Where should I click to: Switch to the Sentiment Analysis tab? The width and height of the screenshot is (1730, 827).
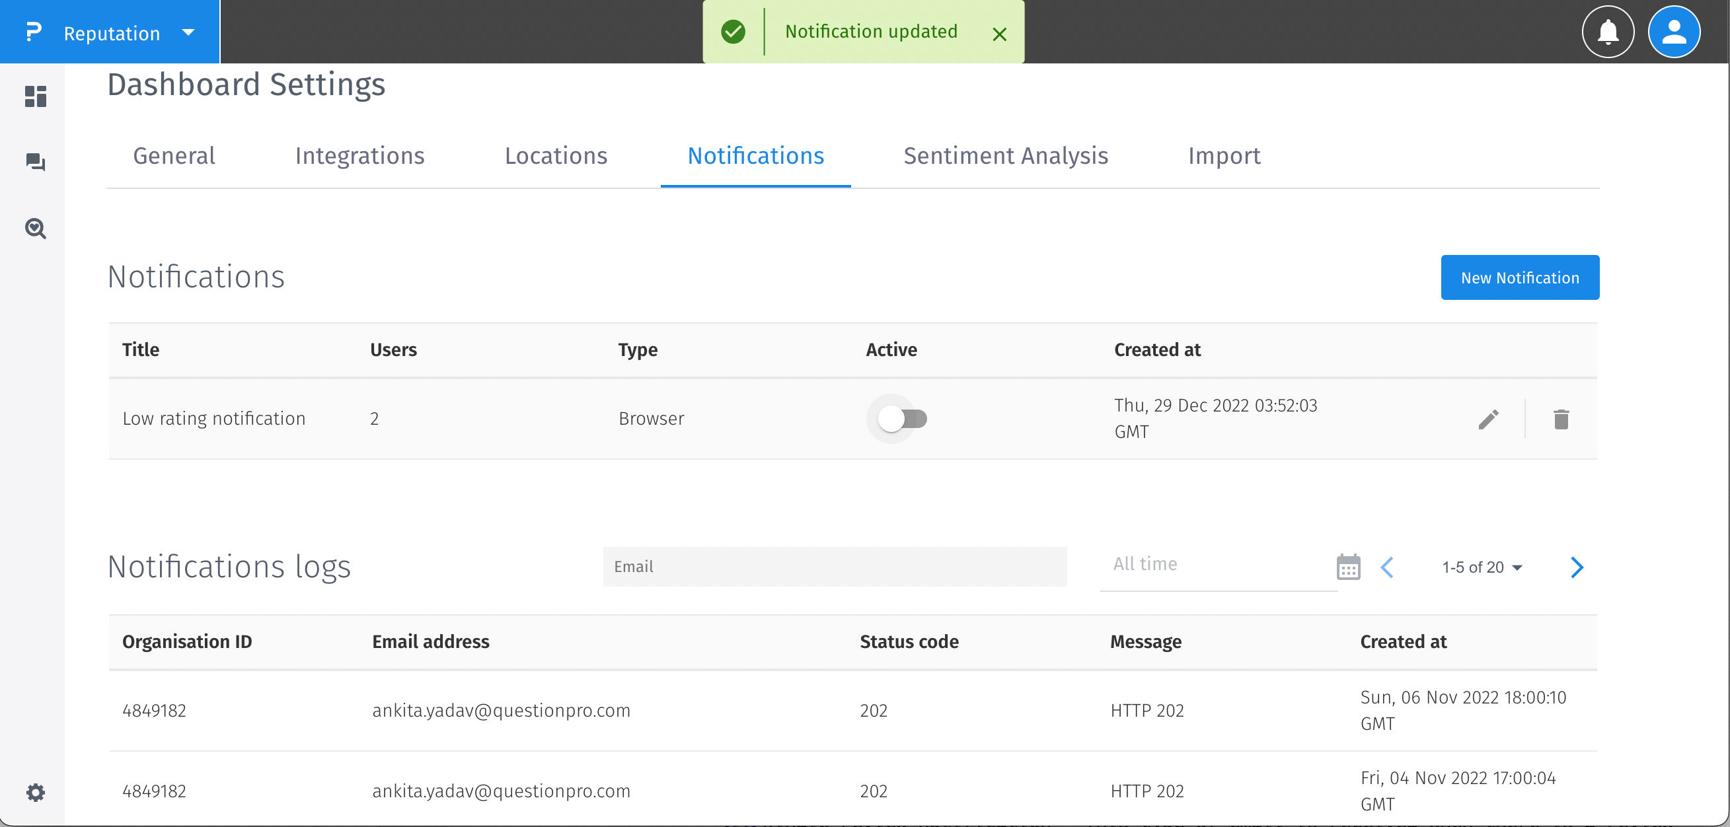pos(1005,156)
